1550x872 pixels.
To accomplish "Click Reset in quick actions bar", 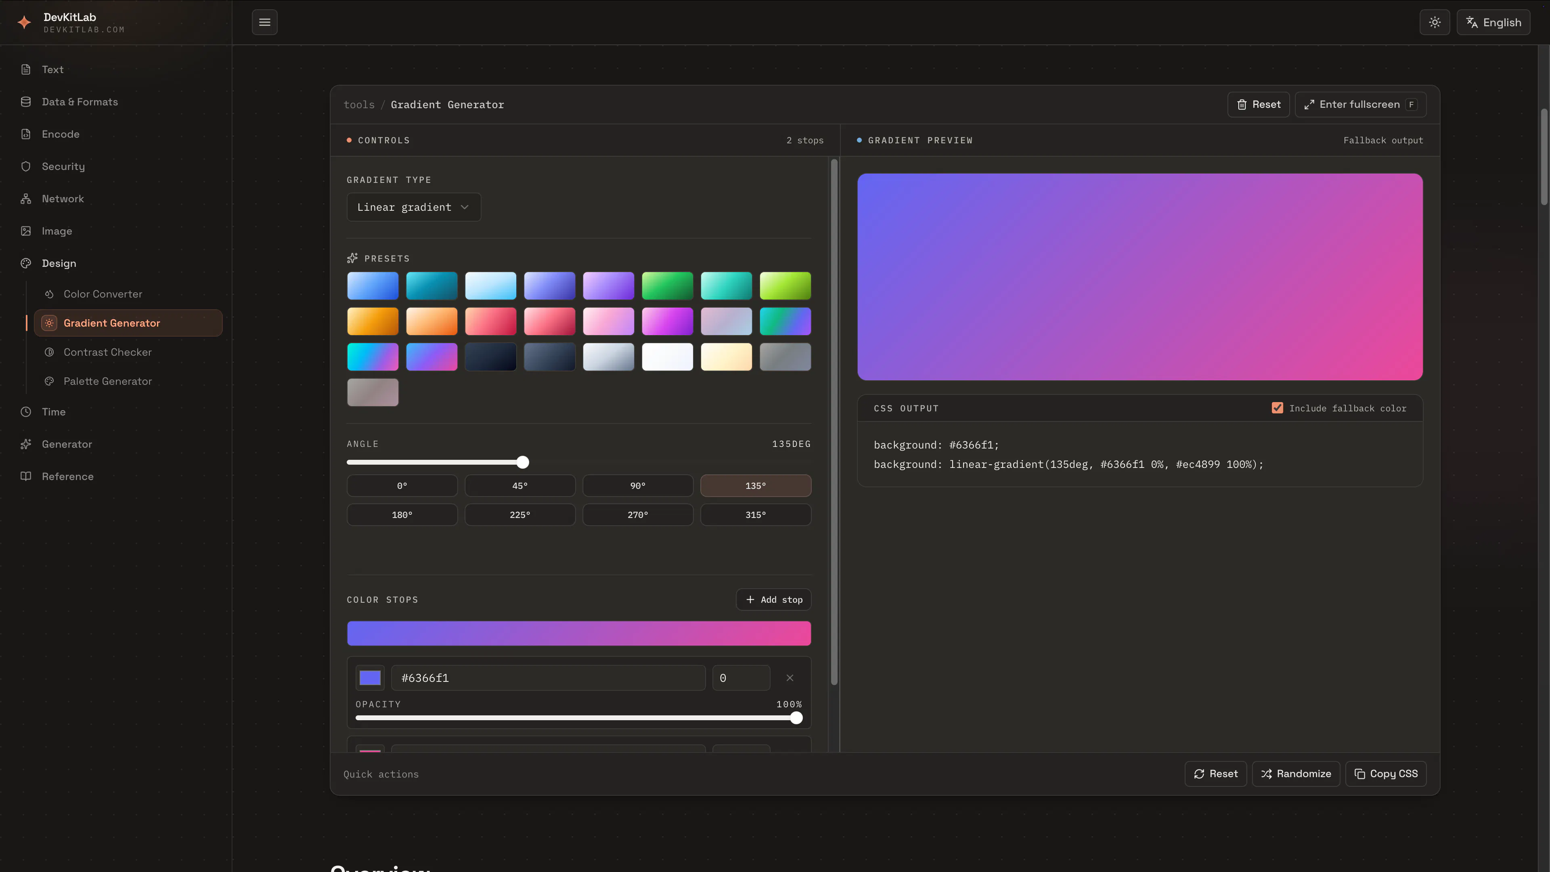I will tap(1216, 773).
